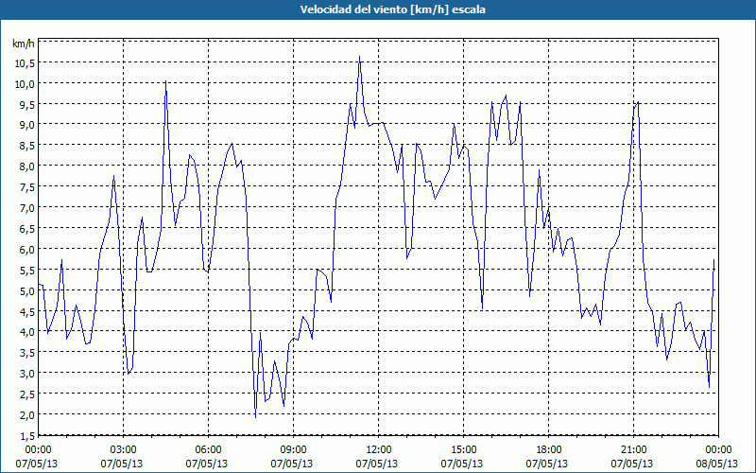
Task: Pick the '8,0' y-axis value
Action: [27, 166]
